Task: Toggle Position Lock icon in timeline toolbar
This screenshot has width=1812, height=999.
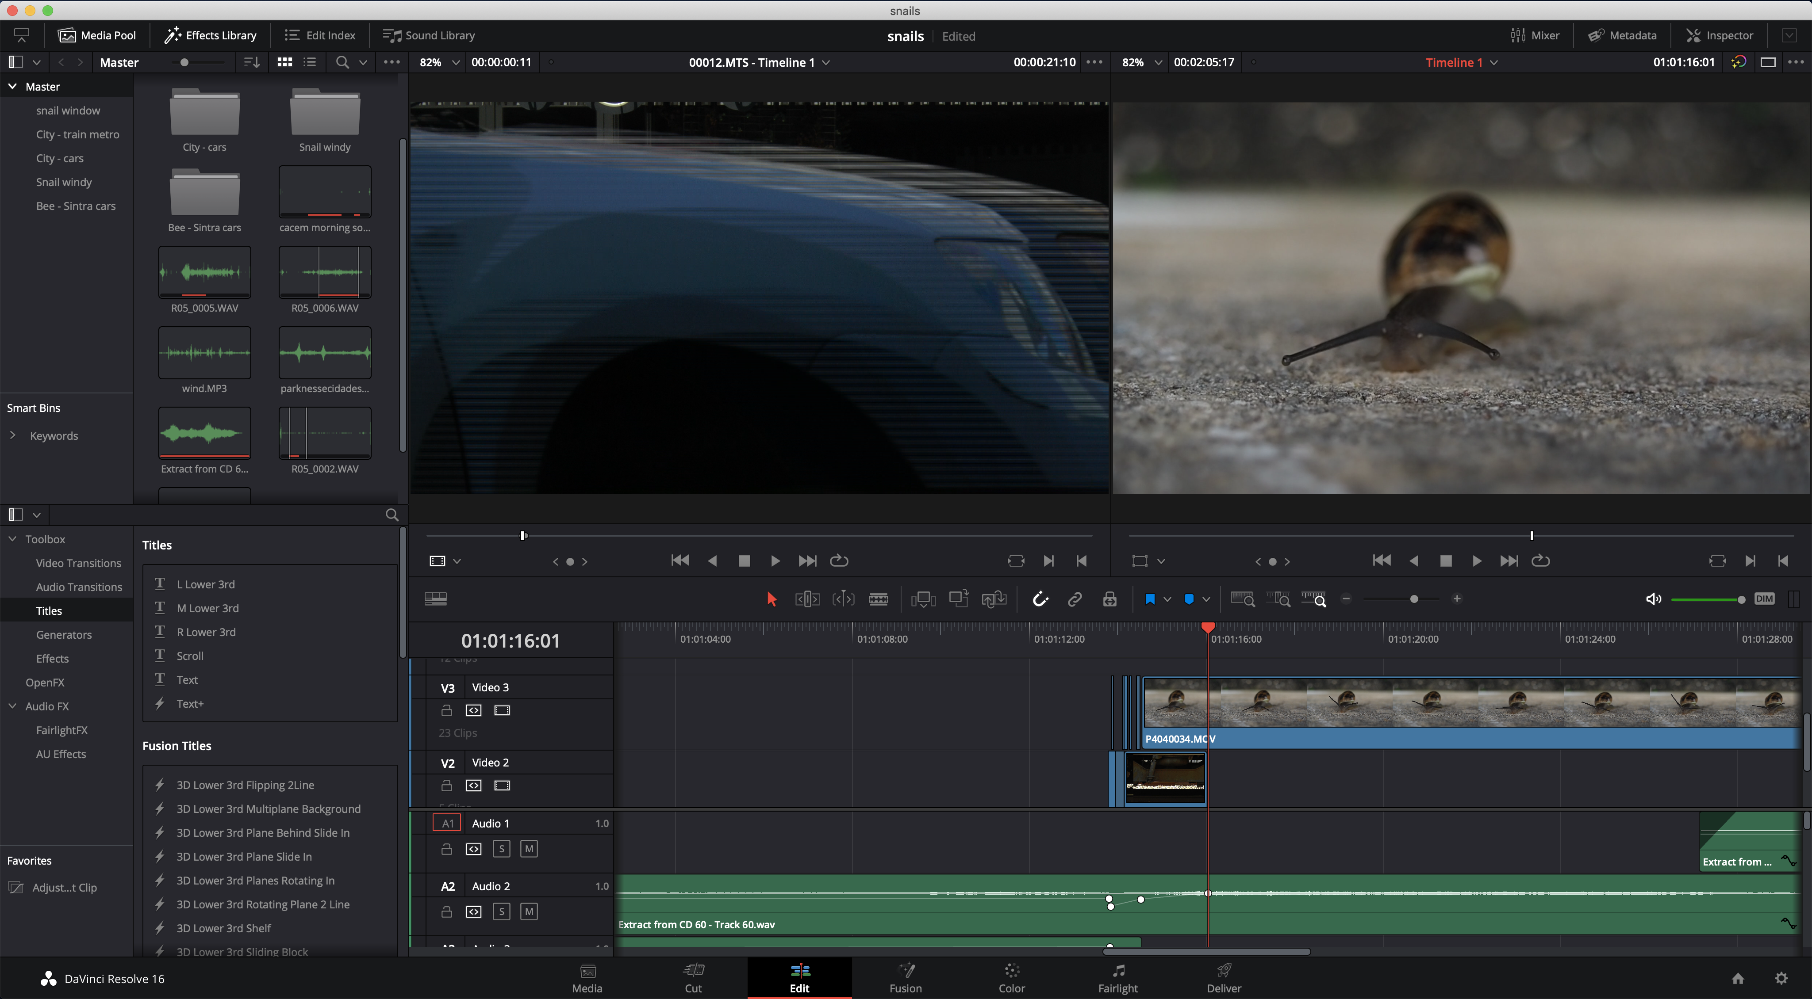Action: point(1110,599)
